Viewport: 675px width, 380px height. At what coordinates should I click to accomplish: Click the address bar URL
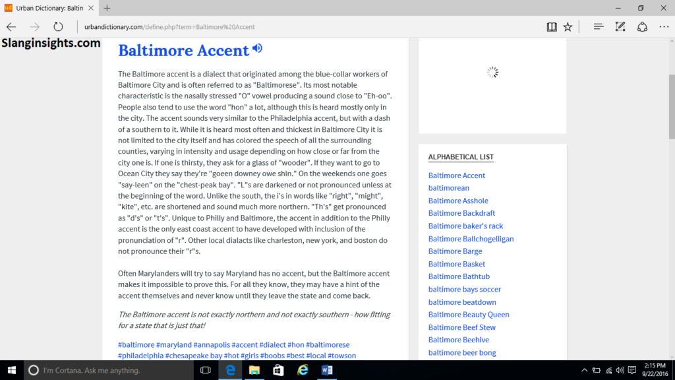(x=169, y=26)
